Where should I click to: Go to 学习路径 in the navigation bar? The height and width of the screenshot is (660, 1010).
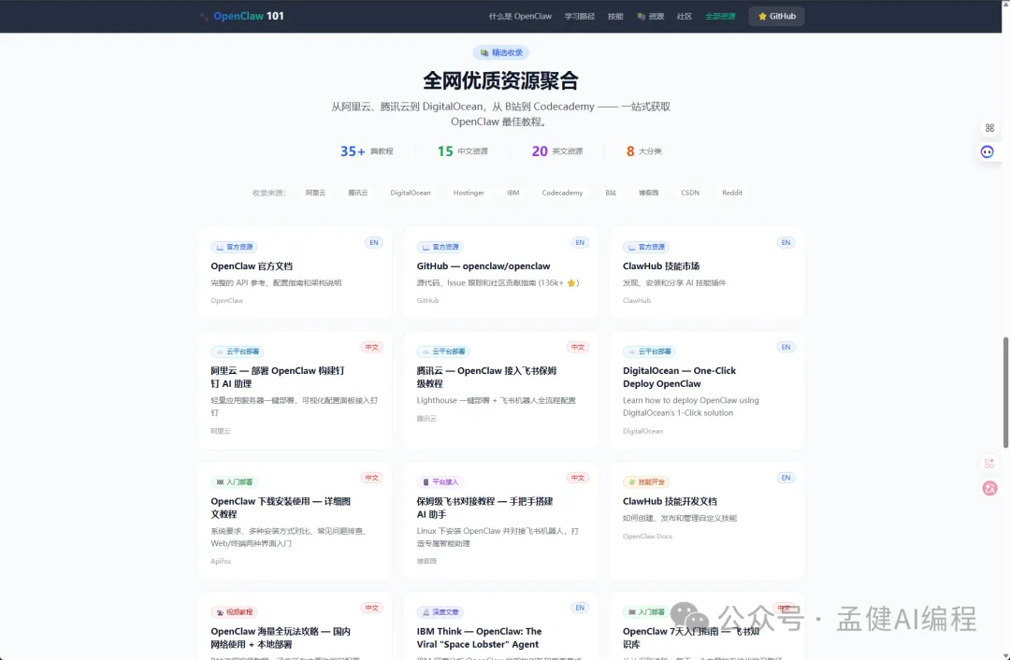[x=579, y=17]
